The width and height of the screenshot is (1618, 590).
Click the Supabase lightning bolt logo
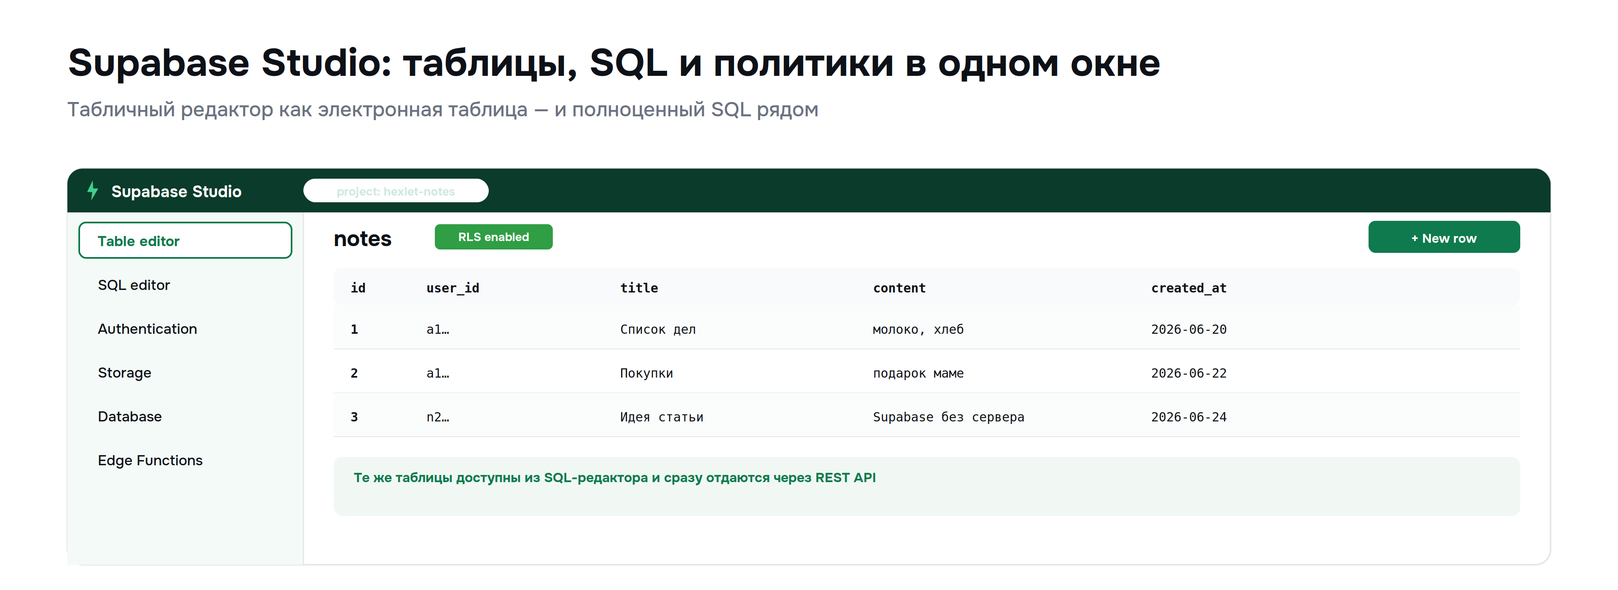click(92, 190)
